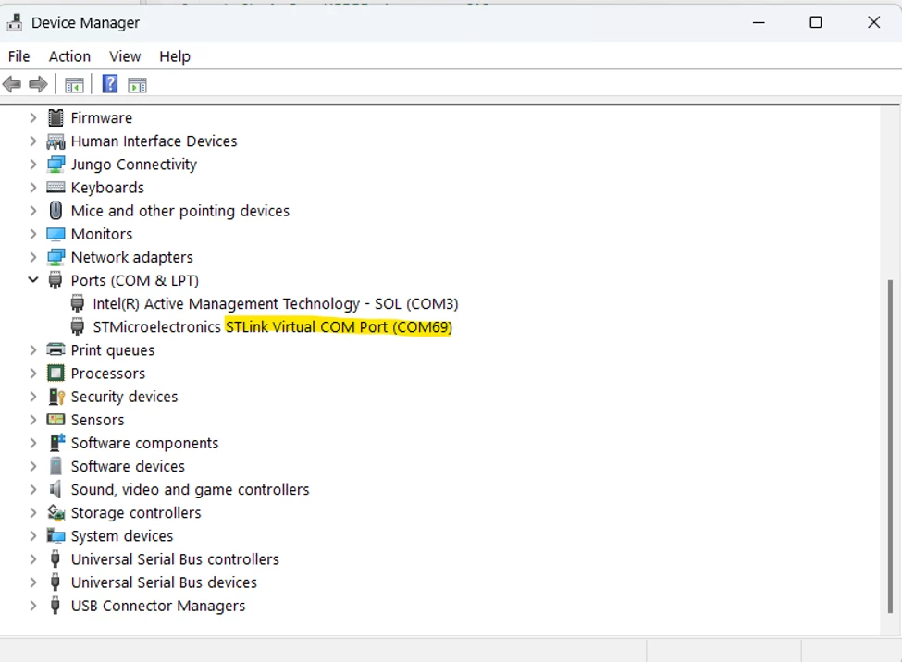Image resolution: width=902 pixels, height=662 pixels.
Task: Expand the Sensors node
Action: [32, 419]
